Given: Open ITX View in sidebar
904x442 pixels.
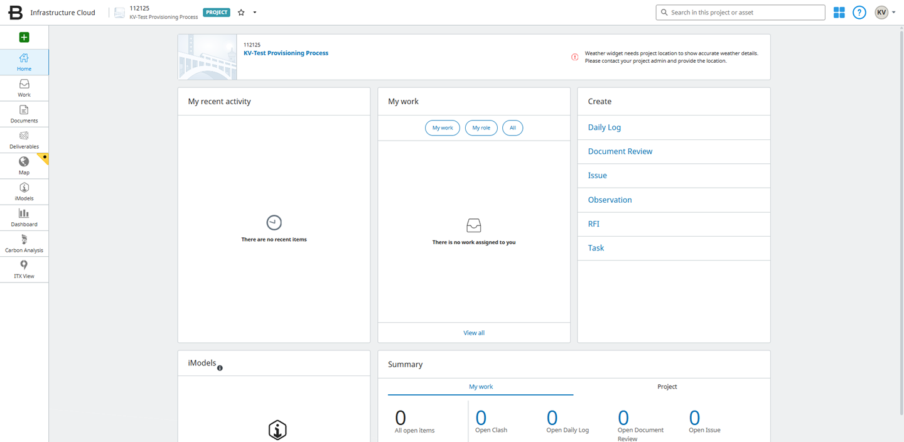Looking at the screenshot, I should pyautogui.click(x=24, y=269).
